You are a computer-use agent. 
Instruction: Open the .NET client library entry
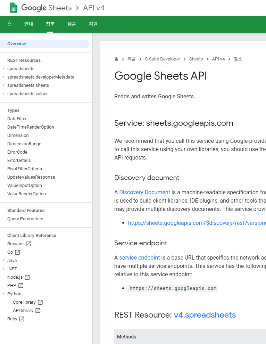12,269
